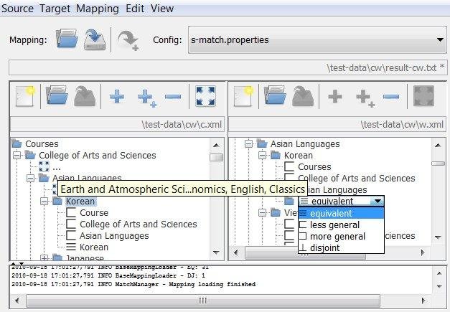The image size is (450, 312).
Task: Select target Asian Languages folder
Action: (305, 143)
